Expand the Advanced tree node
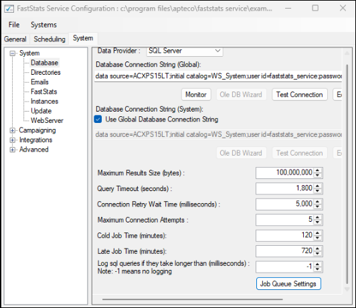The width and height of the screenshot is (356, 308). 12,150
